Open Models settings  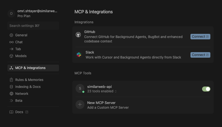tap(33, 56)
